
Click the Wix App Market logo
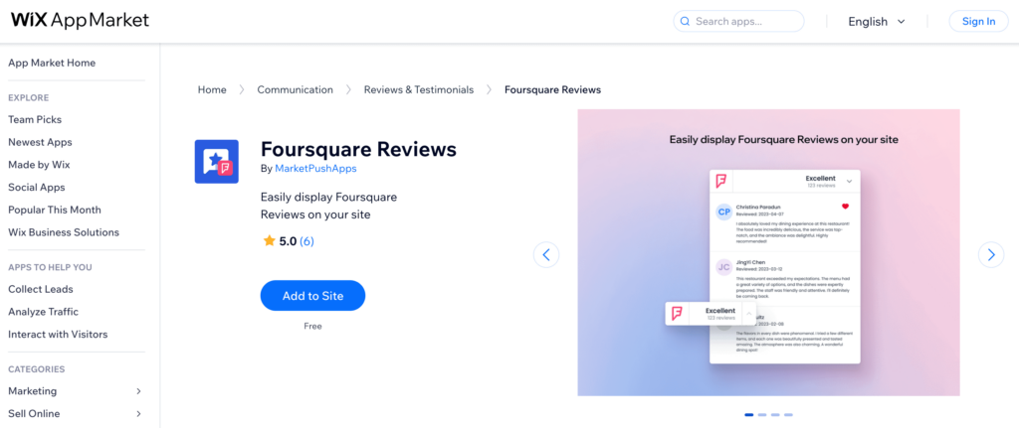pos(80,21)
